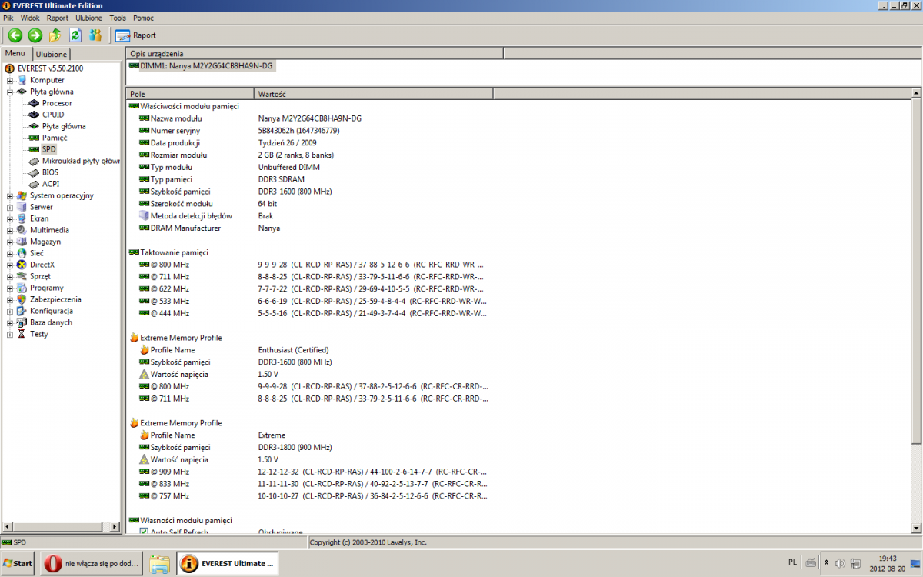Image resolution: width=923 pixels, height=577 pixels.
Task: Open the Start button
Action: coord(18,563)
